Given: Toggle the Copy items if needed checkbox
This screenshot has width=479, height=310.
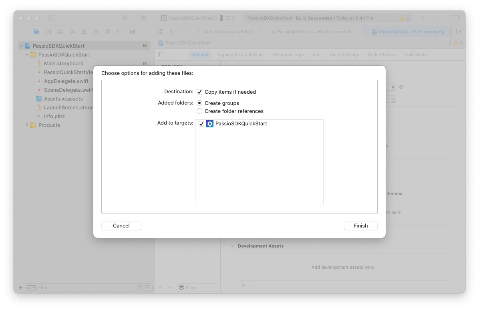Looking at the screenshot, I should pyautogui.click(x=199, y=92).
